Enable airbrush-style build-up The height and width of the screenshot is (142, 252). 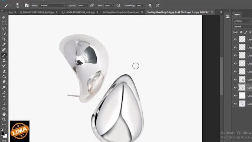(119, 6)
